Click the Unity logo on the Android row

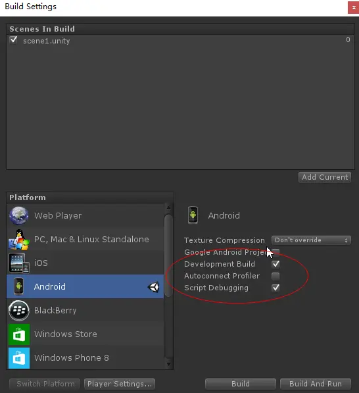tap(153, 287)
